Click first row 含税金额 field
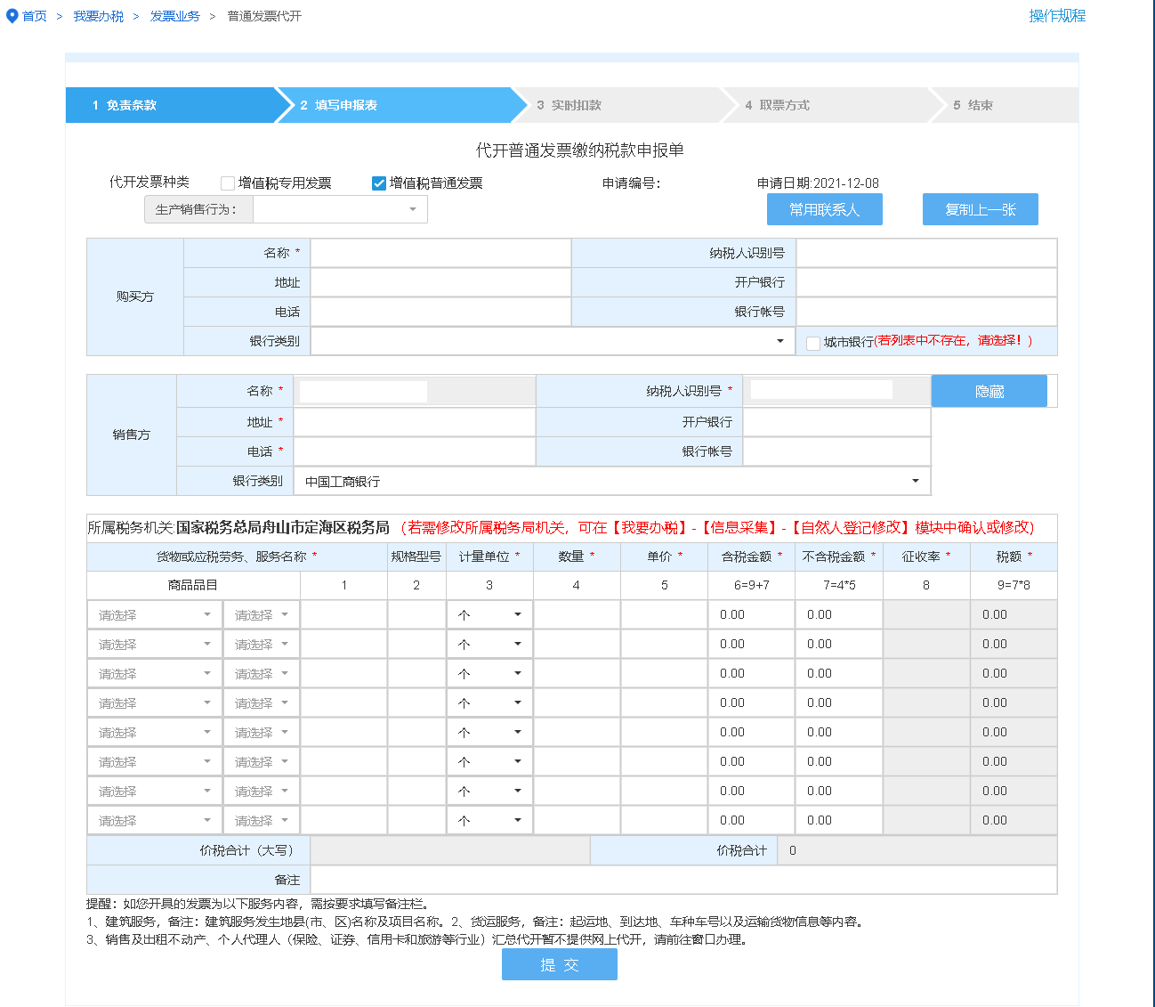The image size is (1155, 1007). 751,615
